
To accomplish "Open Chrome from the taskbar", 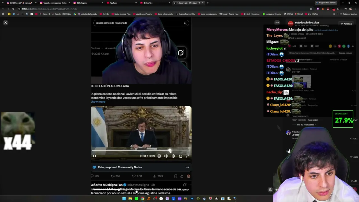I will [x=142, y=199].
